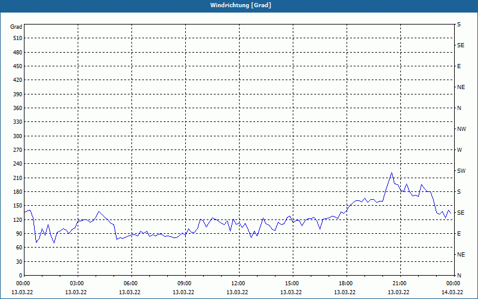Click the 03:00 time label on the x-axis
The width and height of the screenshot is (478, 299).
(x=76, y=283)
